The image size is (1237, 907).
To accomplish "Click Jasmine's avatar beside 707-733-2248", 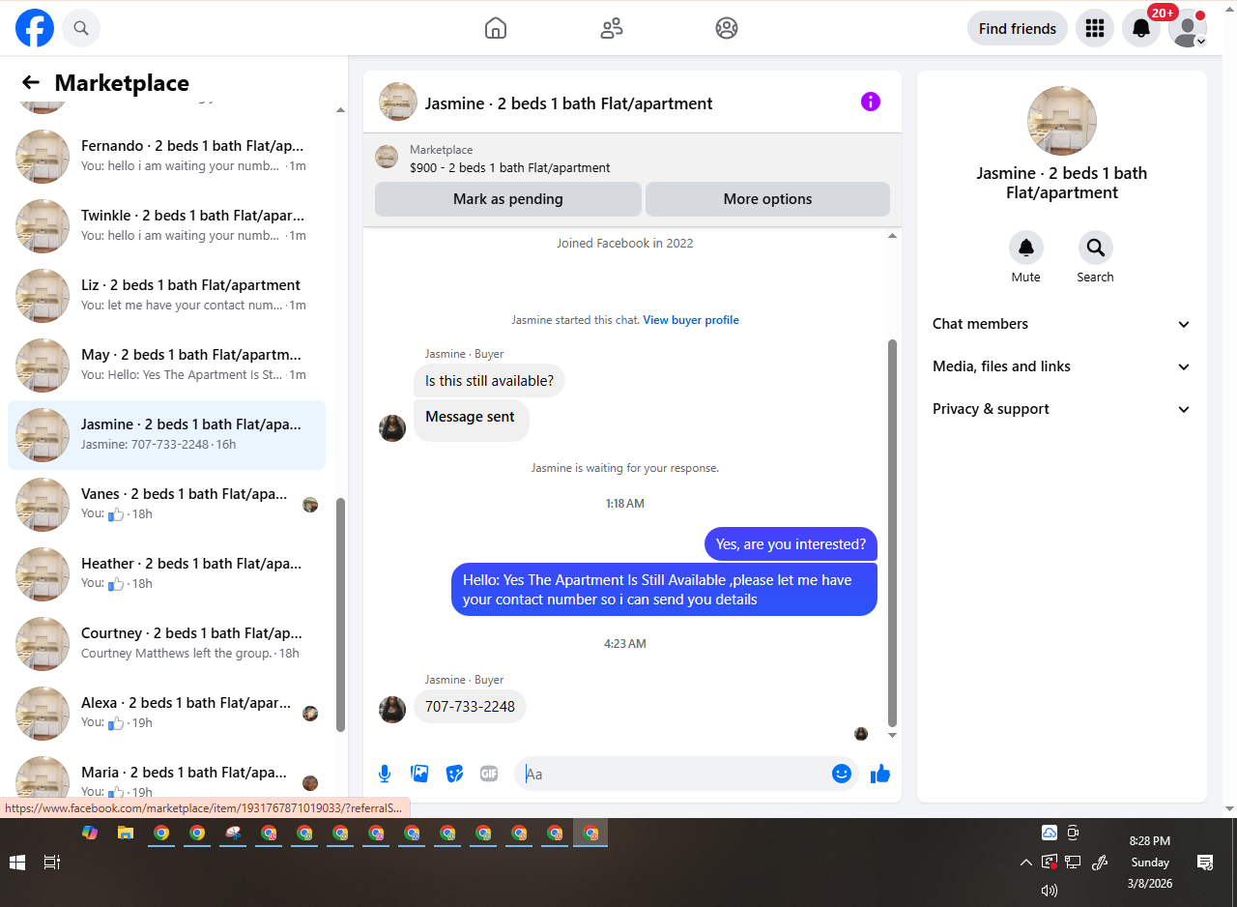I will pos(392,709).
